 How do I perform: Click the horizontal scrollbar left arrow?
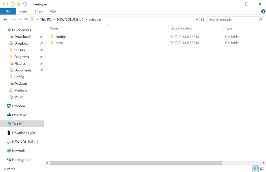coord(47,163)
